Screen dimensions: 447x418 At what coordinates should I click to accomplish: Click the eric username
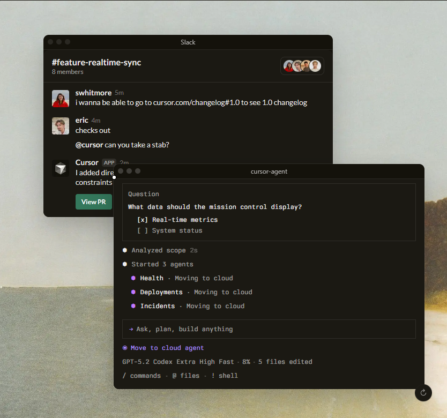pyautogui.click(x=81, y=121)
